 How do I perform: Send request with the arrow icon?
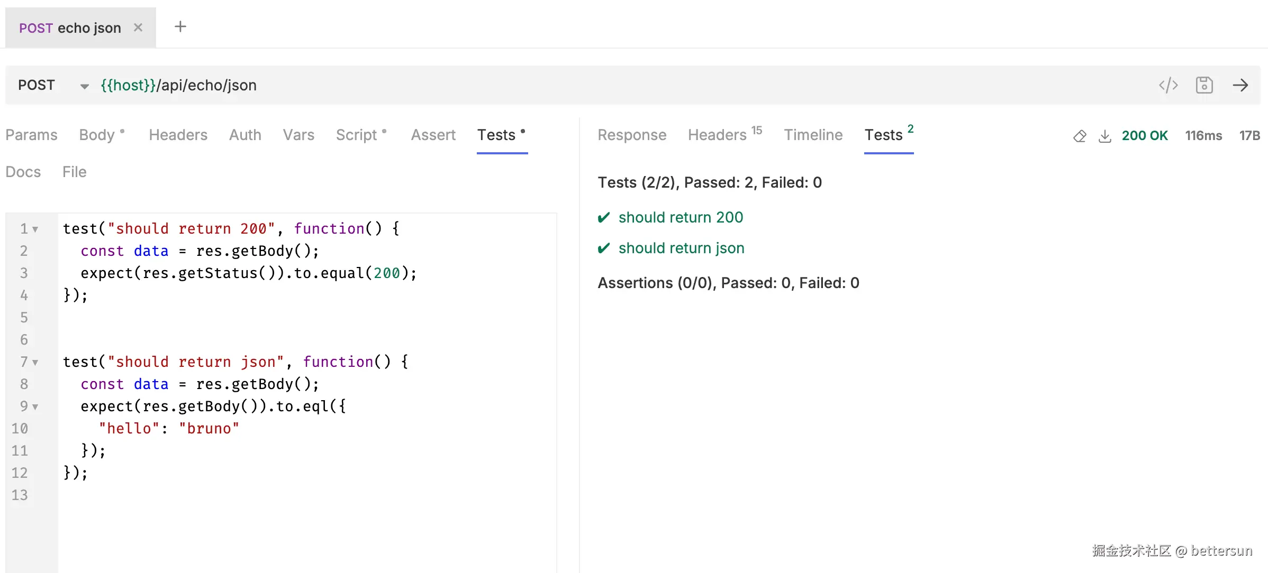click(x=1240, y=85)
